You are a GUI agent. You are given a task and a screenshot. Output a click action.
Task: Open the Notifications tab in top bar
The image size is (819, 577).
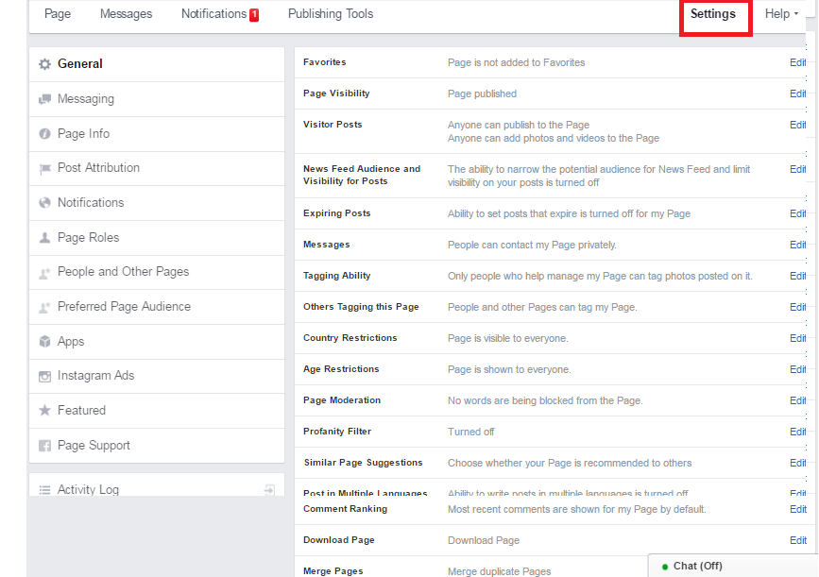[x=214, y=14]
